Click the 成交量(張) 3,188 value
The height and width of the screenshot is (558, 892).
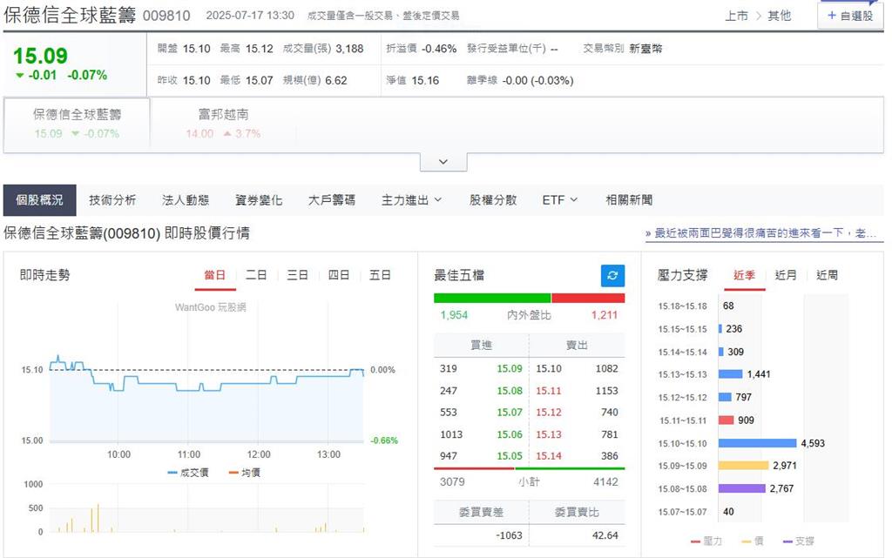349,49
